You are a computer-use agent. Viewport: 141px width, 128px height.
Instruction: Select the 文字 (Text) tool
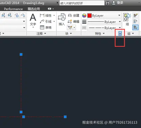[33, 19]
